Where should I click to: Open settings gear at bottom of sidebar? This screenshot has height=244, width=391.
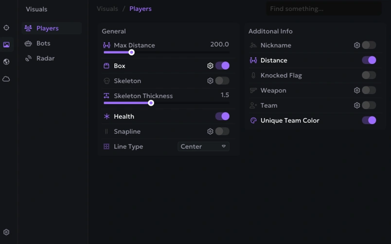tap(6, 232)
